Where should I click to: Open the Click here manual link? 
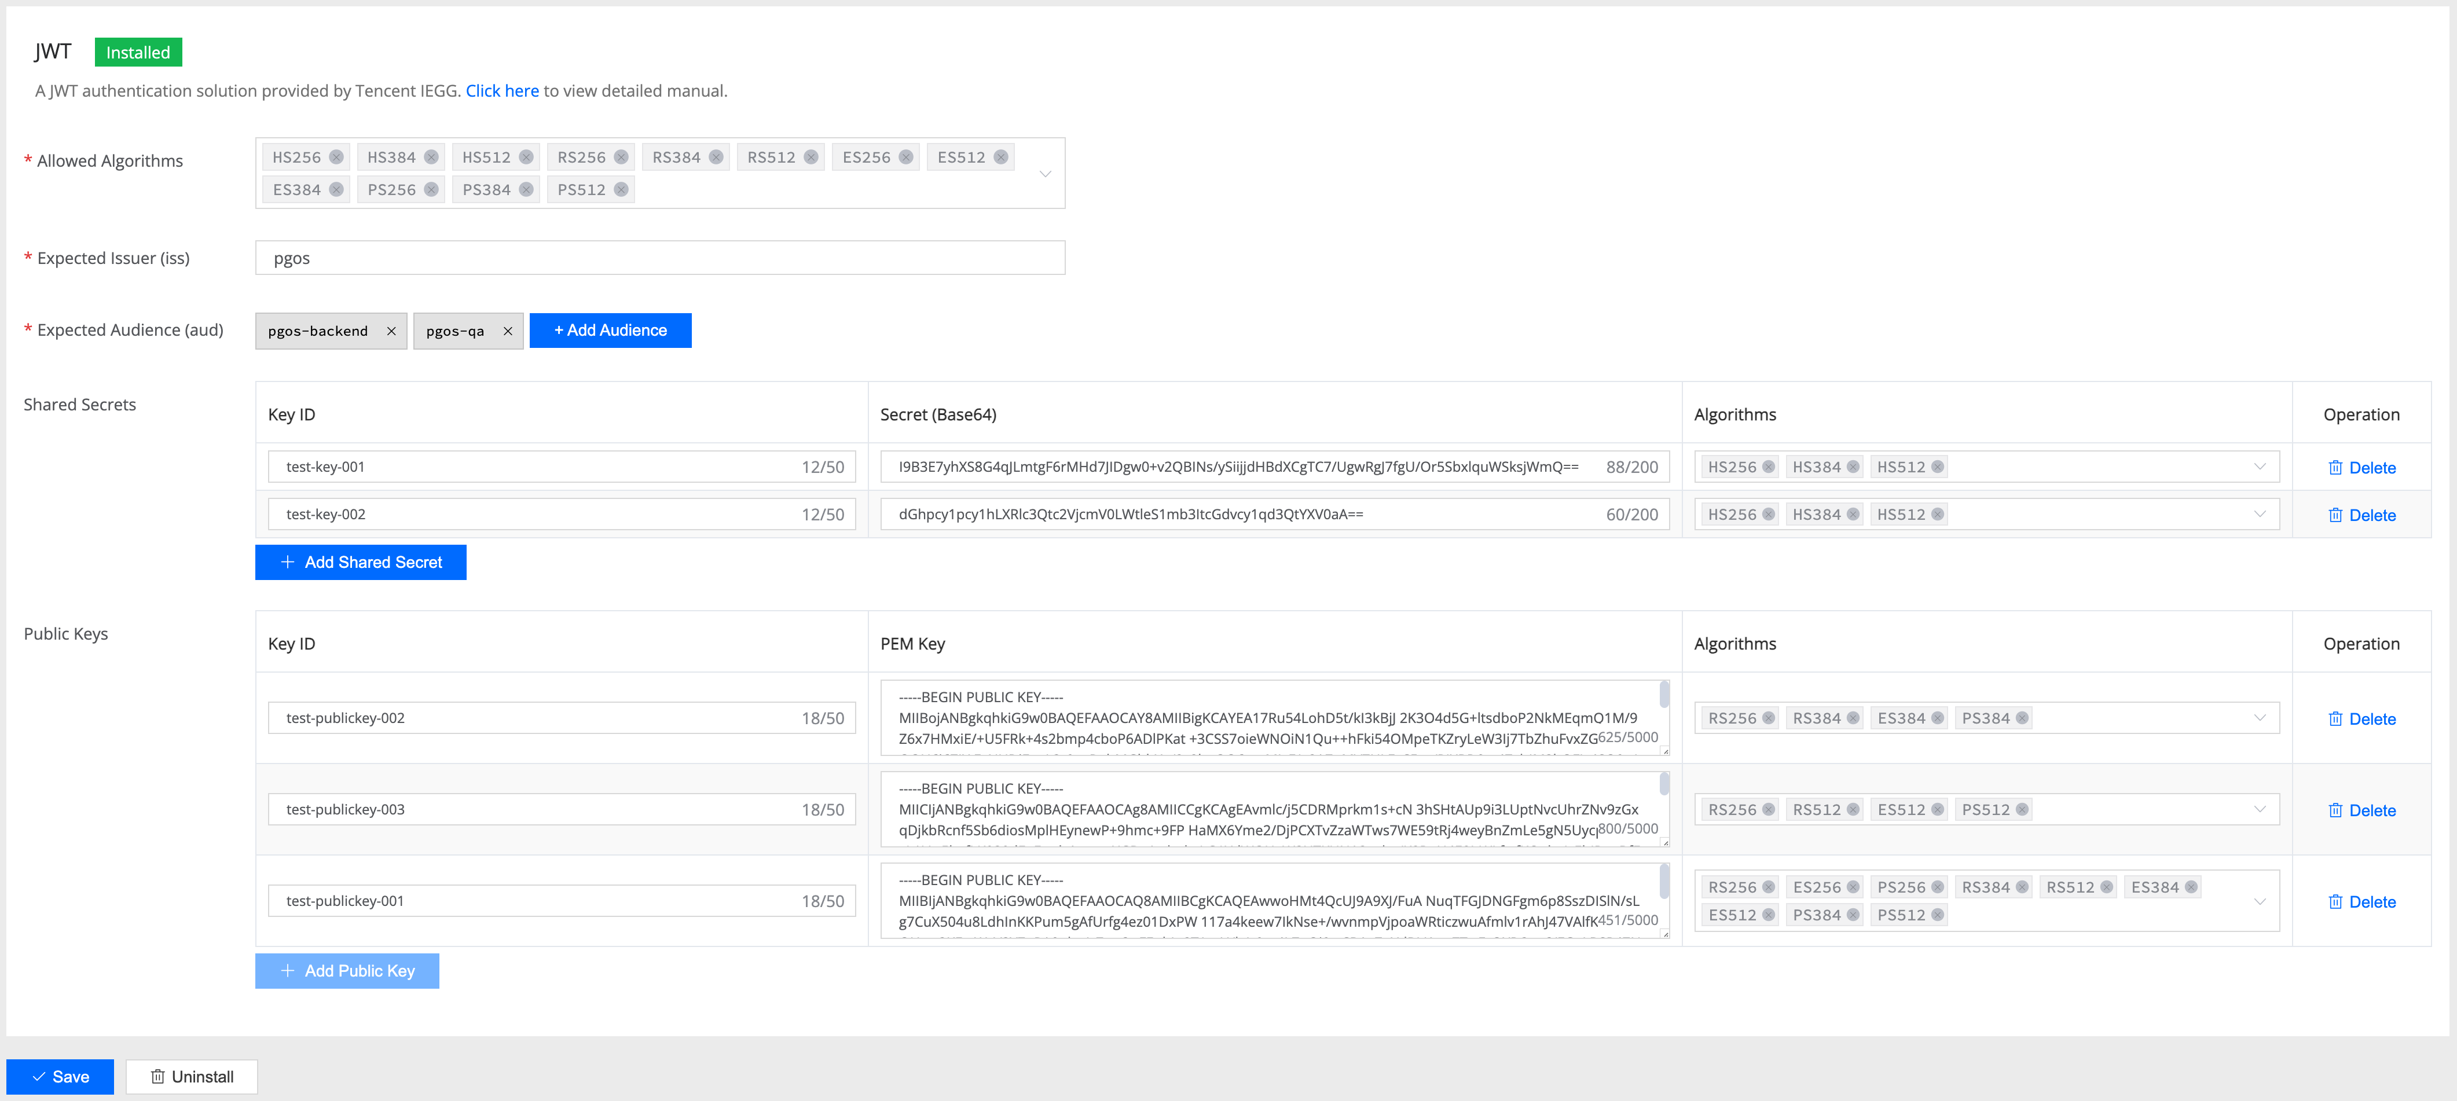point(502,91)
